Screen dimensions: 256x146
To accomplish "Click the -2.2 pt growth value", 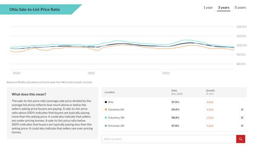I will [210, 118].
